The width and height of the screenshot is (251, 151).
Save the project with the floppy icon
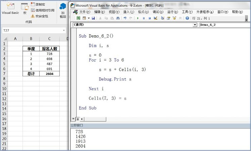click(x=93, y=18)
